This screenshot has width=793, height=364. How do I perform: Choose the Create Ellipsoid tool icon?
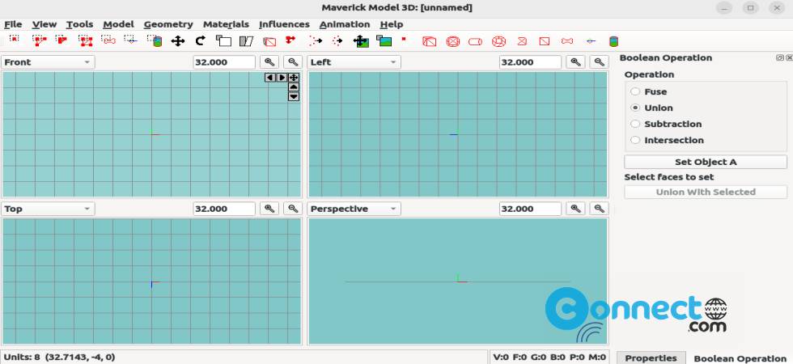(x=453, y=40)
